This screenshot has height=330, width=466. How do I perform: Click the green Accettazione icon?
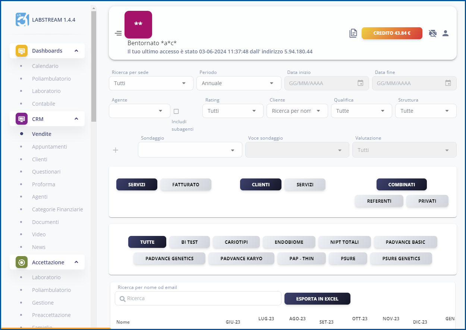click(21, 262)
